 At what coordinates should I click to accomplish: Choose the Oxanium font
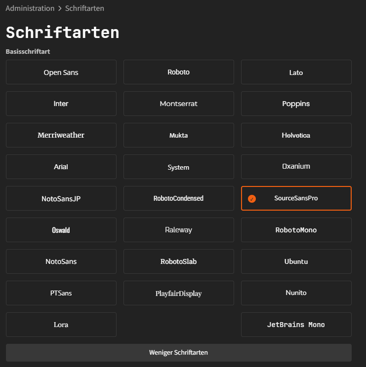tap(296, 167)
